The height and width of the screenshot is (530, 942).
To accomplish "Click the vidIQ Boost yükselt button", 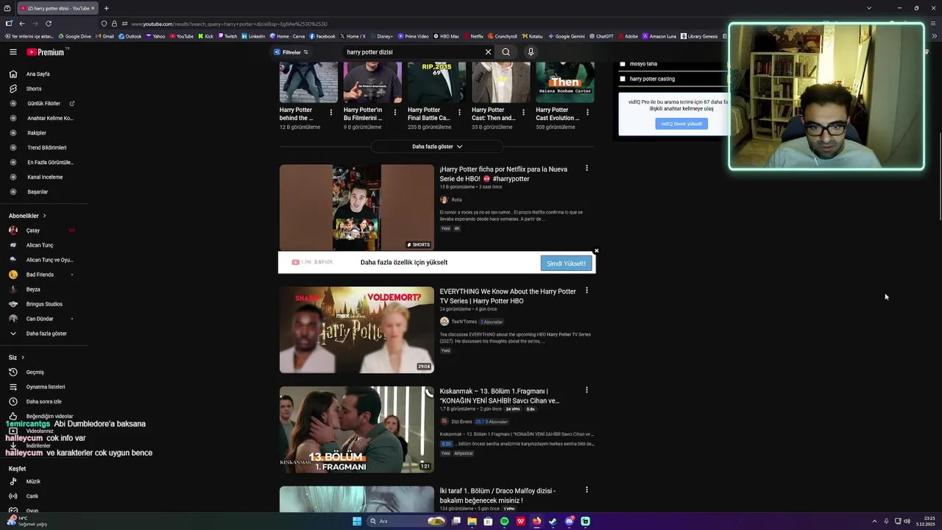I will (x=681, y=124).
